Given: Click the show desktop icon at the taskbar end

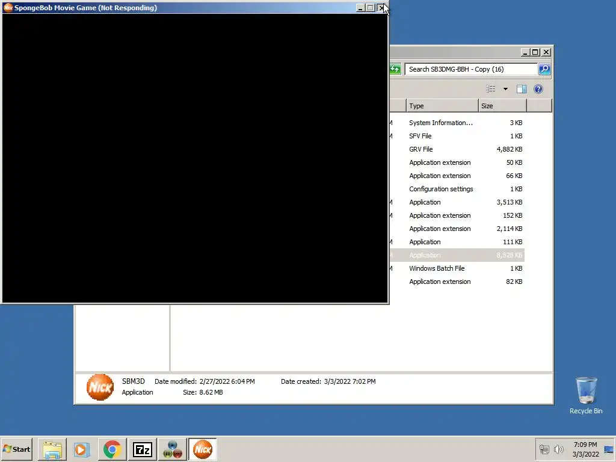Looking at the screenshot, I should tap(609, 449).
